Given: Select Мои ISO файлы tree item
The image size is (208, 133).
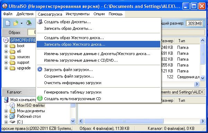Looking at the screenshot, I should click(31, 105).
